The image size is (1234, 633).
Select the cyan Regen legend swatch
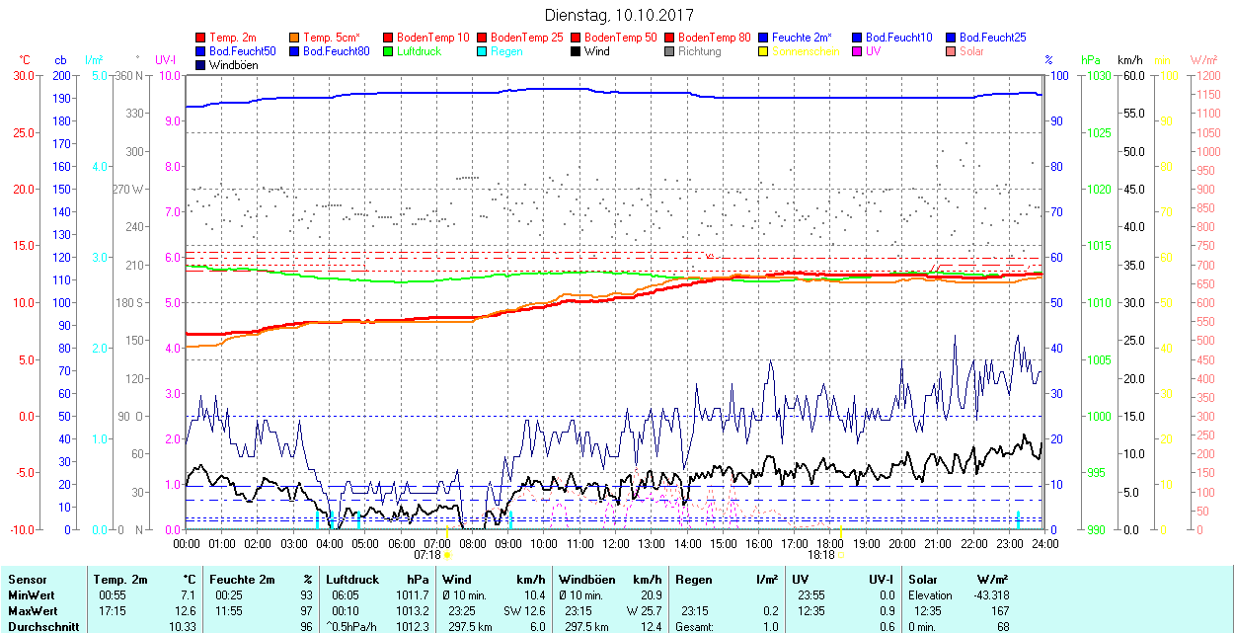[x=483, y=51]
